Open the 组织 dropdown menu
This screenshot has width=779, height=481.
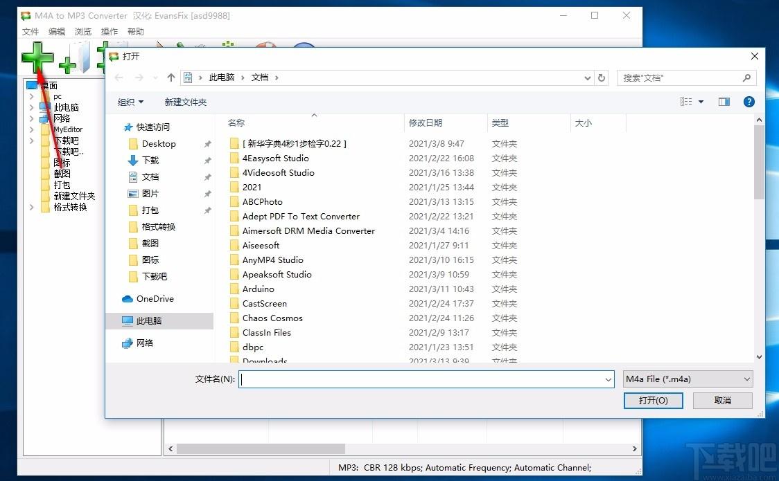pos(130,102)
